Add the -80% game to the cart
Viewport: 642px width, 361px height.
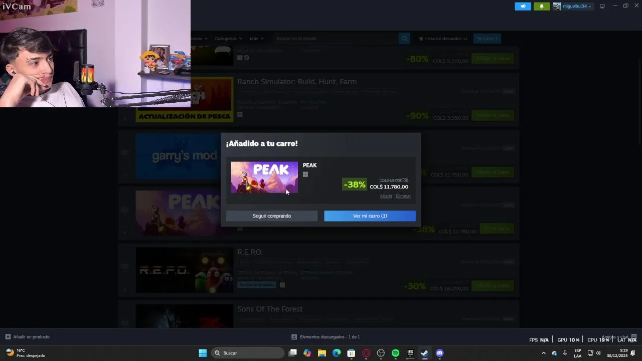click(493, 59)
